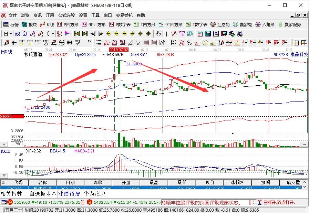Sort table by 代码 column header
This screenshot has height=213, width=309.
14,182
